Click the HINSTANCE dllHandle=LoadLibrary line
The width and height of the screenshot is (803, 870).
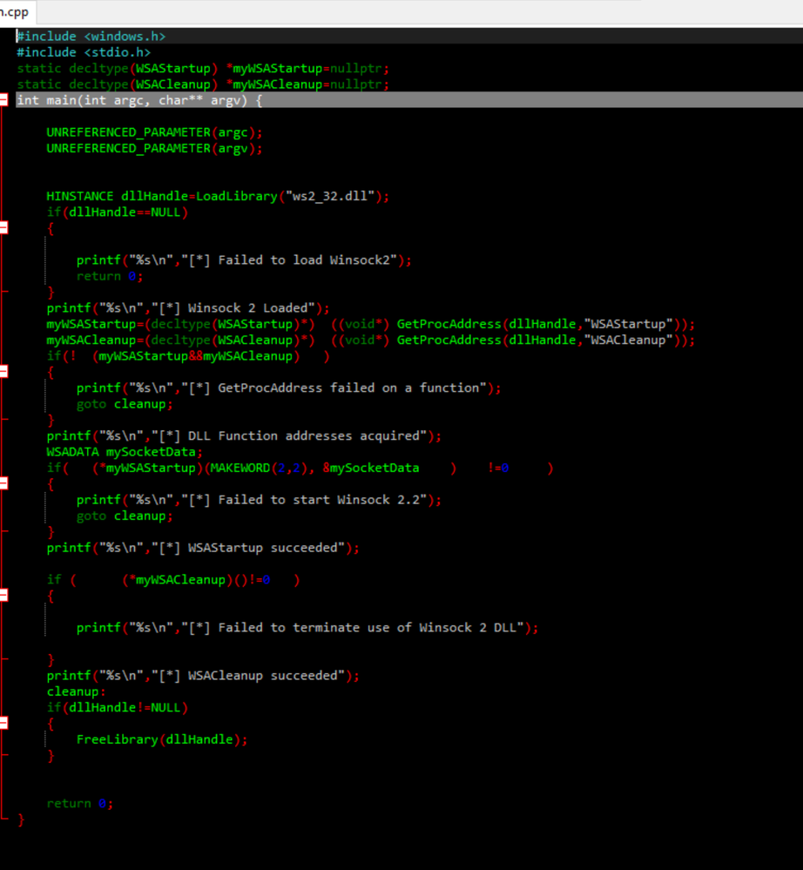click(218, 197)
